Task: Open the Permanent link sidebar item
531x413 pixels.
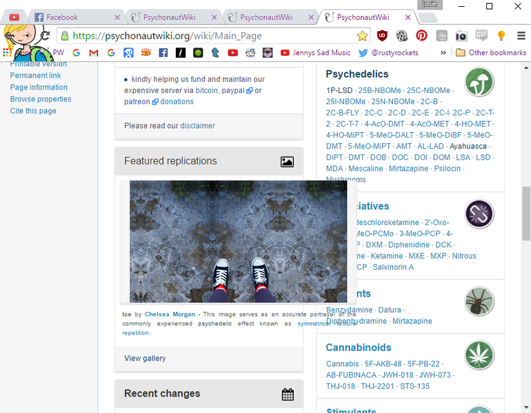Action: [36, 75]
